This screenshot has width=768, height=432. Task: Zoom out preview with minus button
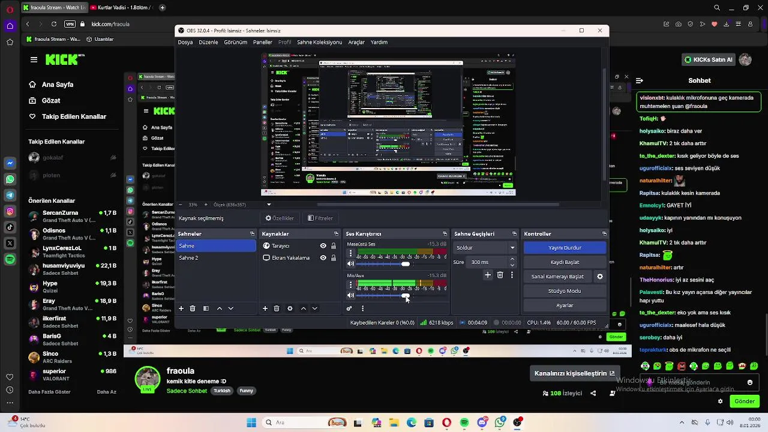click(181, 205)
